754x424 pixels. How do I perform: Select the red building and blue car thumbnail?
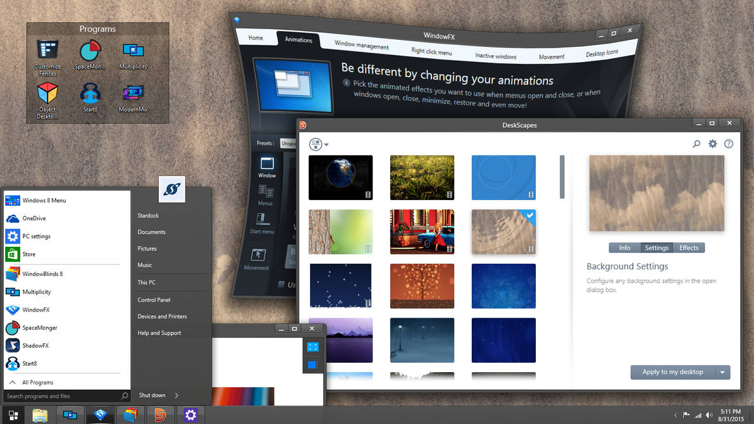[422, 232]
